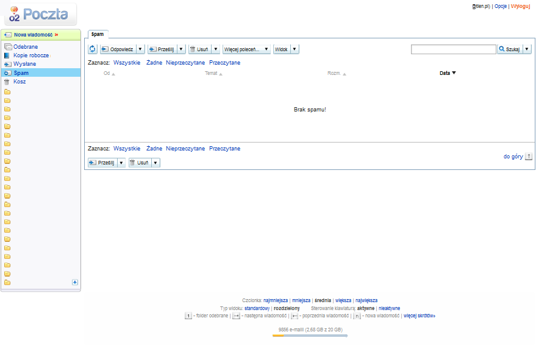This screenshot has height=346, width=536.
Task: Compose with Nowa wiadomość
Action: click(x=34, y=35)
